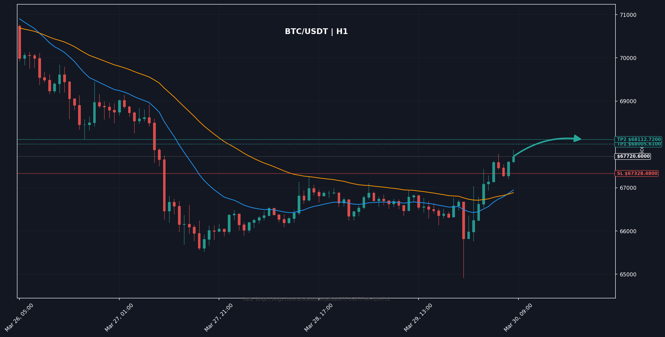Click the Mar 28, 17:00 time label

coord(319,317)
